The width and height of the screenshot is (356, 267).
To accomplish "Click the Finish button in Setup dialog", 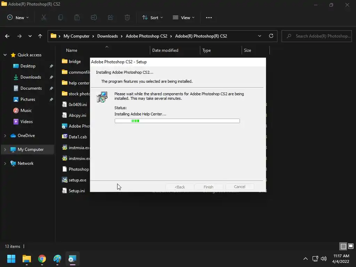I will [209, 187].
